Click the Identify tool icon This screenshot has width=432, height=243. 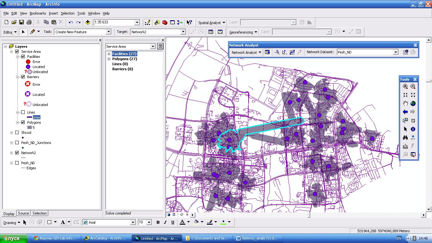413,129
